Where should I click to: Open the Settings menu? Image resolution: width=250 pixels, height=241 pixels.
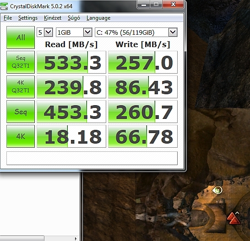click(28, 18)
